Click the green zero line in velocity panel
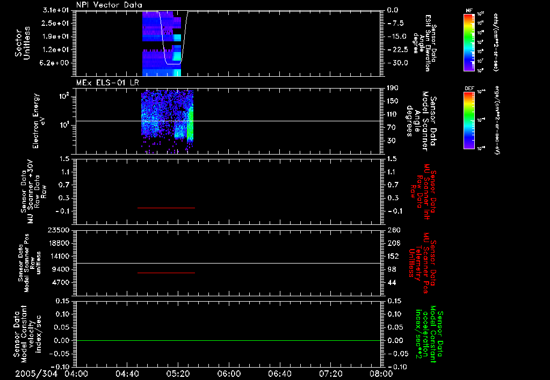Screen dimensions: 550x380 coord(229,340)
